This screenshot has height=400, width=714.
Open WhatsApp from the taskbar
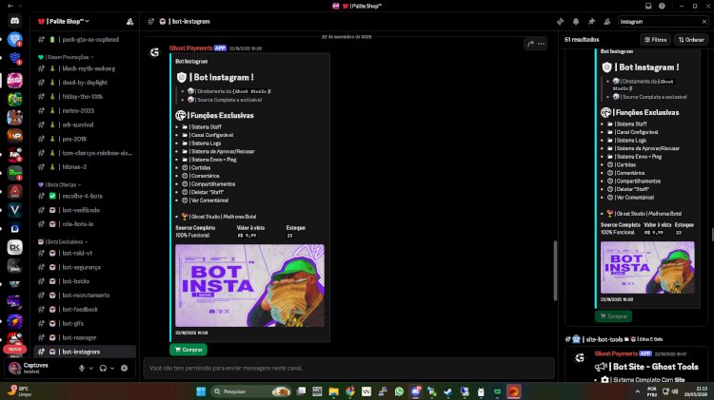tap(399, 391)
